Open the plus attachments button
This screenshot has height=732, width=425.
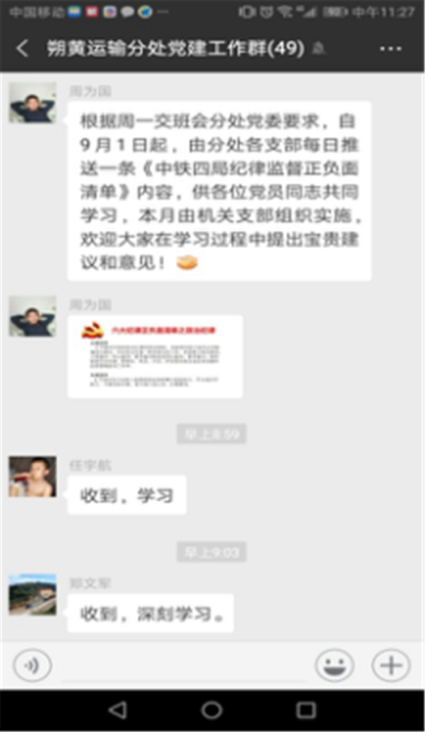click(x=391, y=665)
